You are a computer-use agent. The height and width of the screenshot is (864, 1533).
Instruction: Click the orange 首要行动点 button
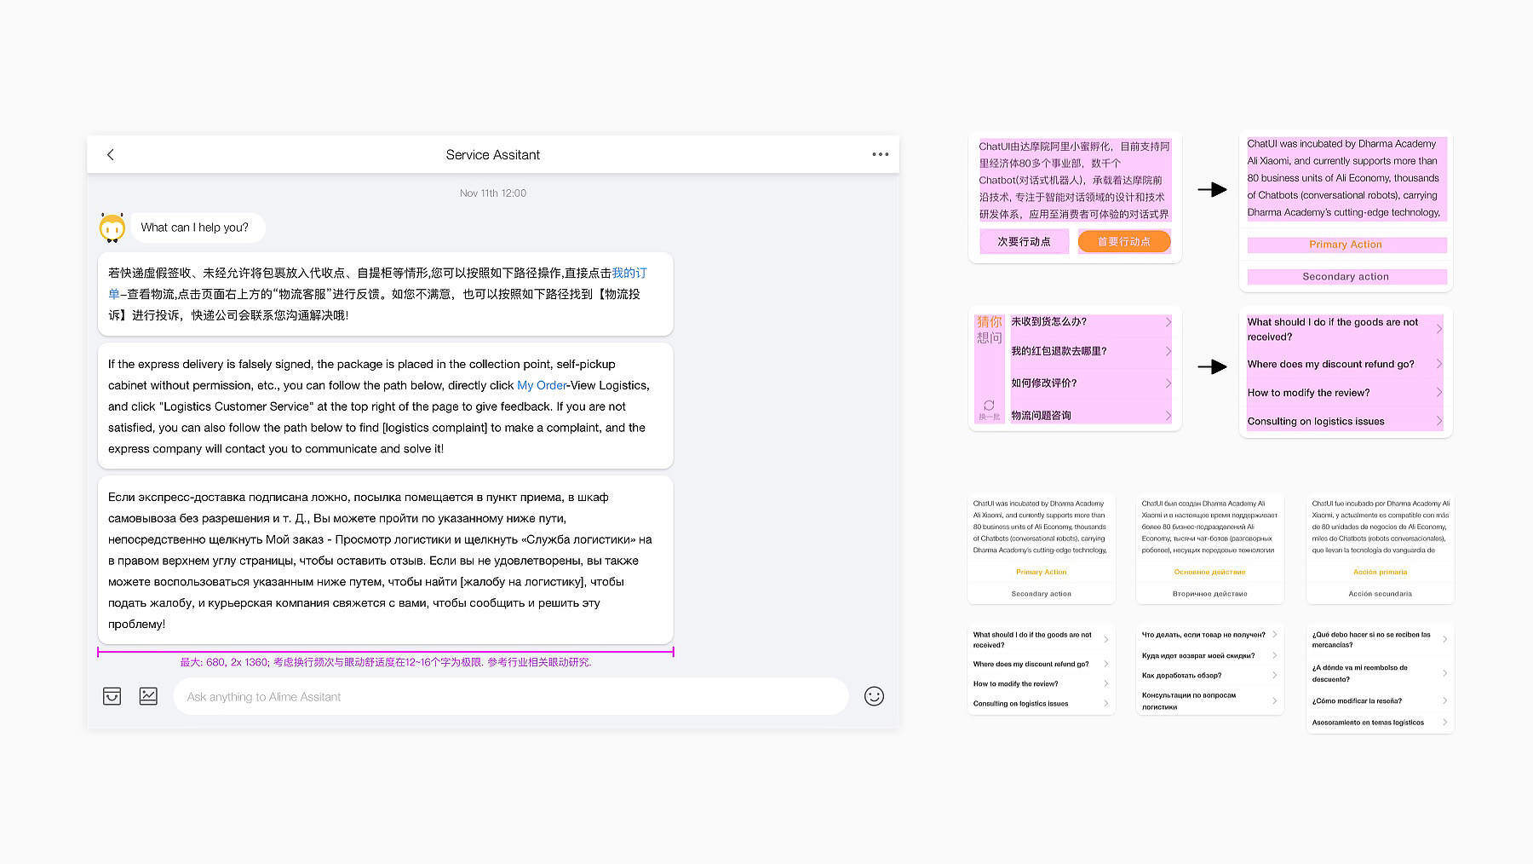[1124, 242]
